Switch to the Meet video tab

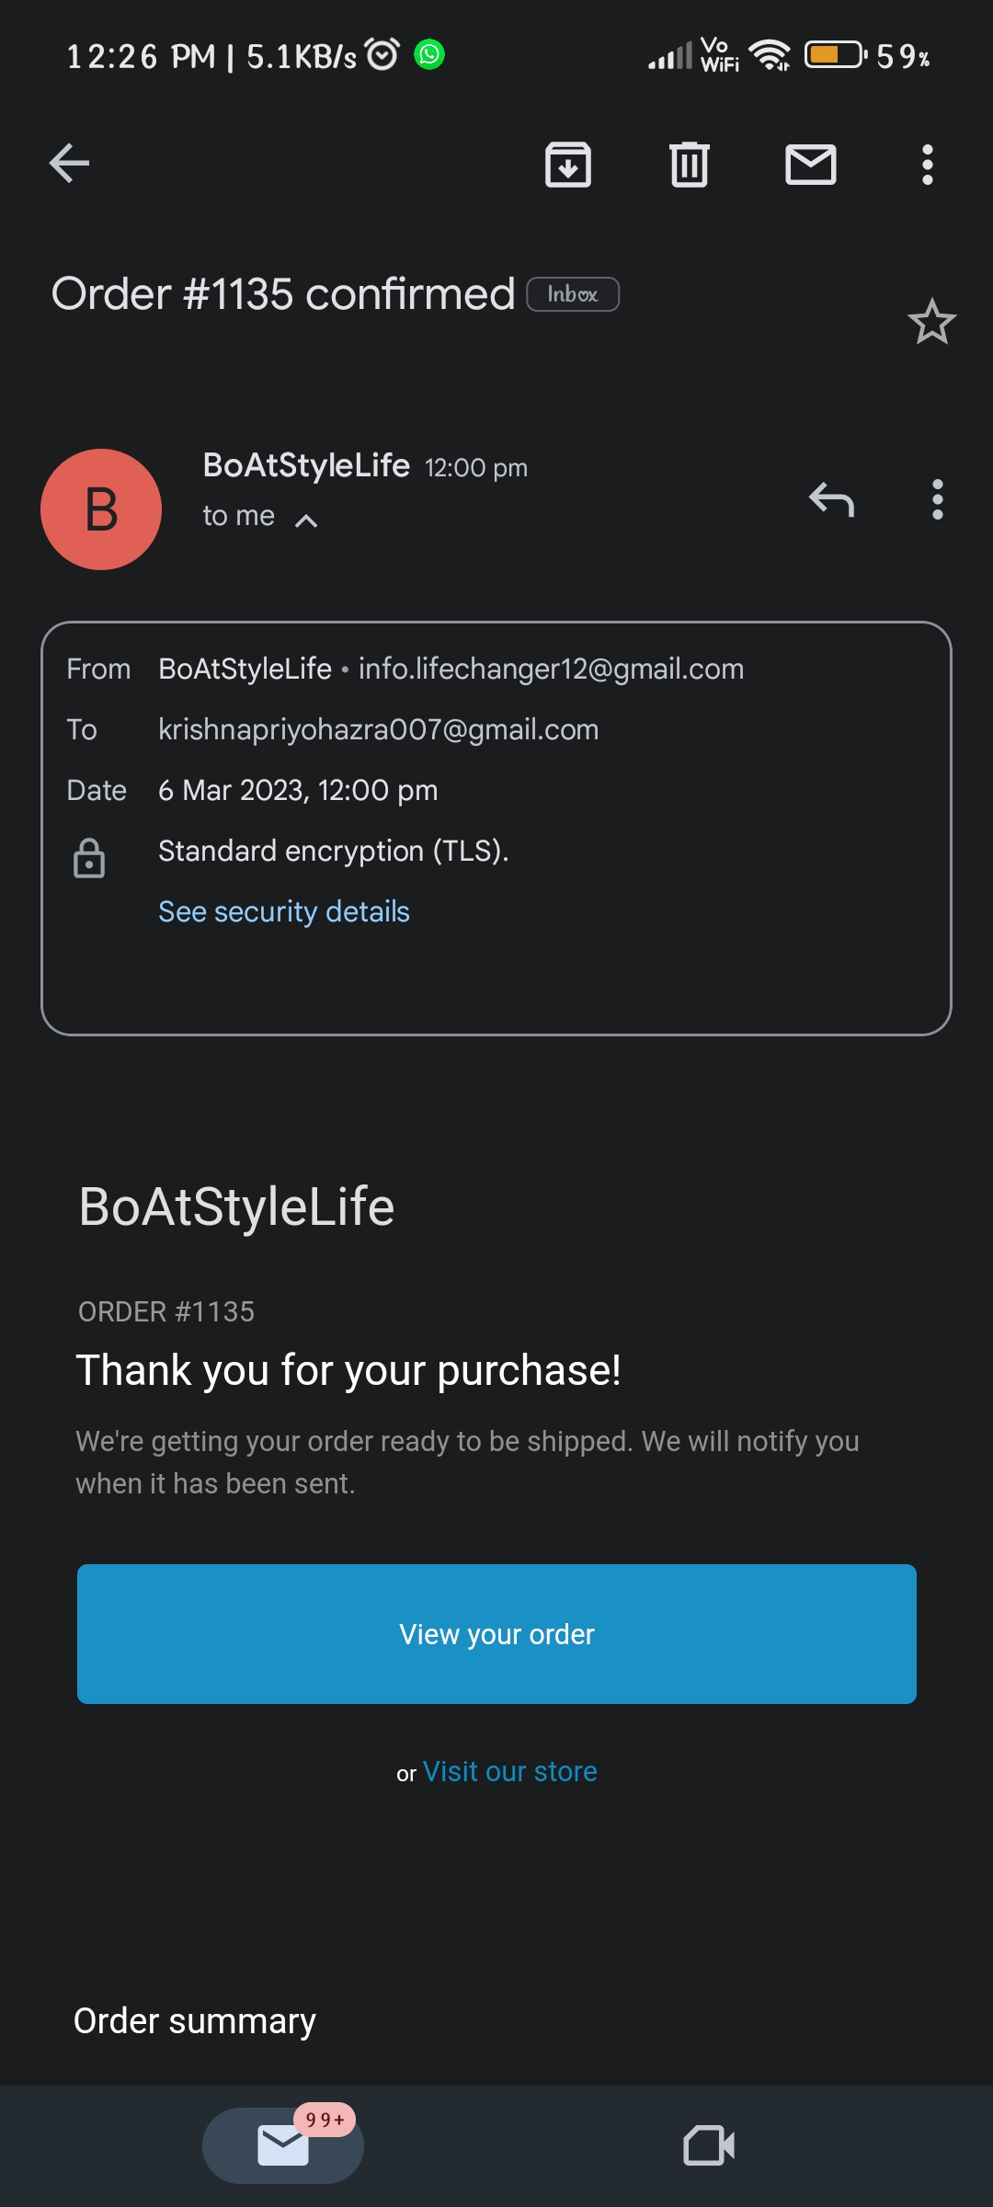click(x=709, y=2145)
